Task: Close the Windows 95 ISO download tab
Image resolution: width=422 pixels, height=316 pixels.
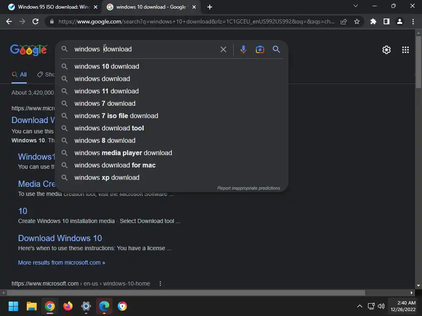Action: click(96, 7)
